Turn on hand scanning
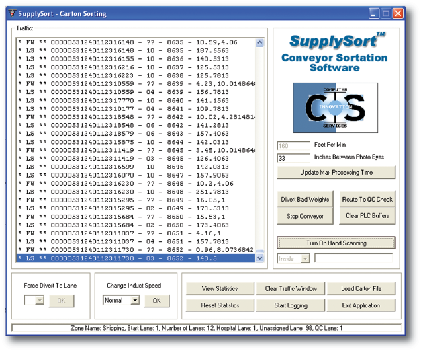Screen dimensions: 421x351 point(336,243)
